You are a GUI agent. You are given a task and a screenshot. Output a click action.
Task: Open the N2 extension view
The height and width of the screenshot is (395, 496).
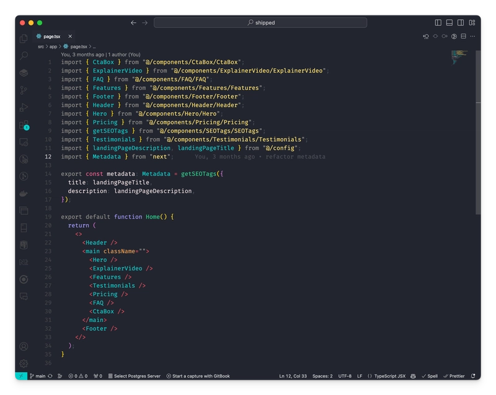[x=24, y=262]
